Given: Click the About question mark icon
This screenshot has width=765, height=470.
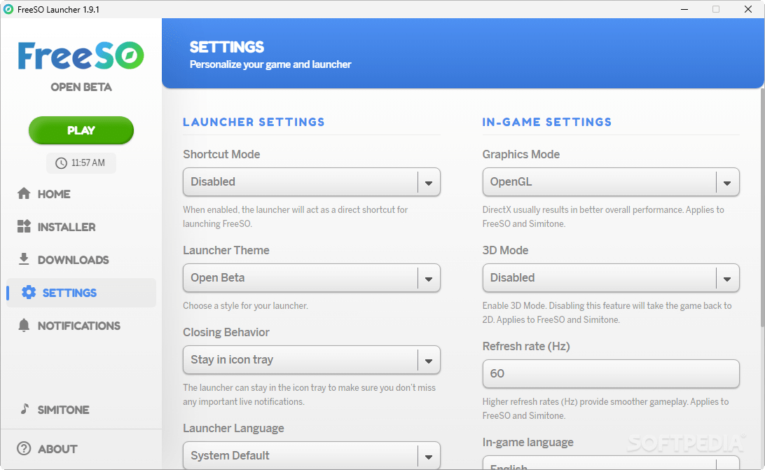Looking at the screenshot, I should pyautogui.click(x=24, y=448).
